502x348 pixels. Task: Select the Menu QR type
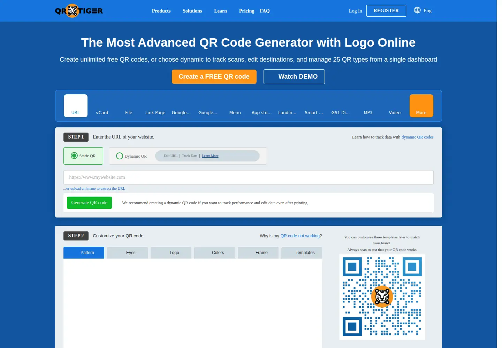click(235, 106)
